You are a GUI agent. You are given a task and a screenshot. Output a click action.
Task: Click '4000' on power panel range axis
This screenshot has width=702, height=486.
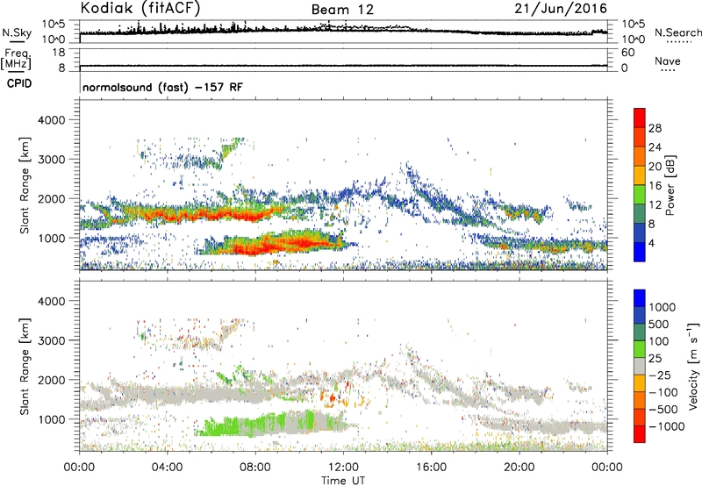click(52, 120)
